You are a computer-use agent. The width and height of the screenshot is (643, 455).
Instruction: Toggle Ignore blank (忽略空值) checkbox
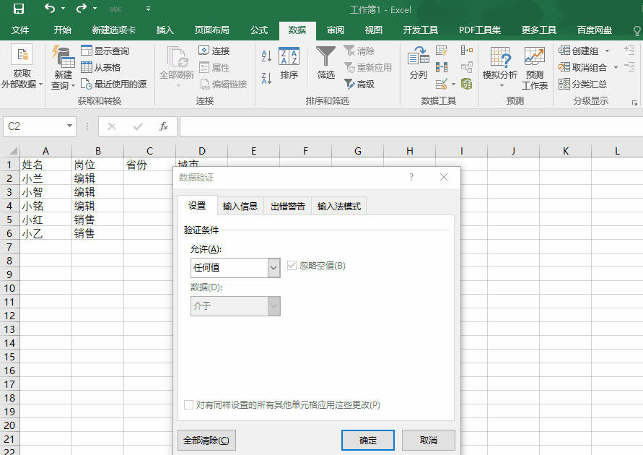292,266
